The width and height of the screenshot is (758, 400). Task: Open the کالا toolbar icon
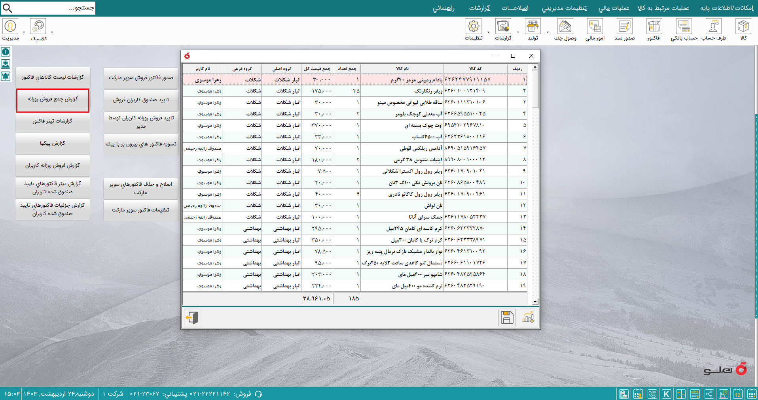[743, 26]
